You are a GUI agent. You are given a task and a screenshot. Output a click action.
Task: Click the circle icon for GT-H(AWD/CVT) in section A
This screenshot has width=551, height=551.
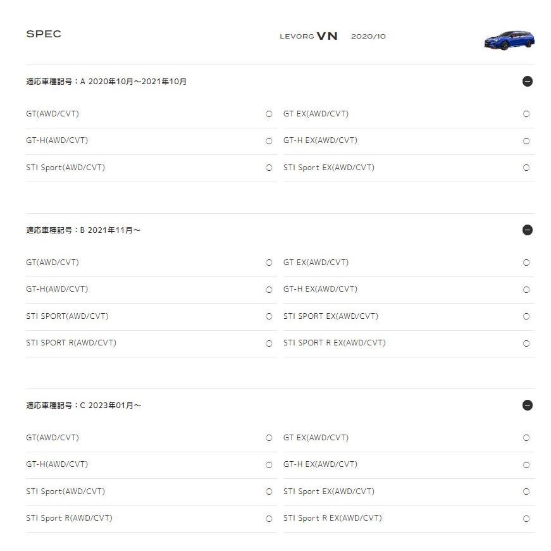[269, 141]
